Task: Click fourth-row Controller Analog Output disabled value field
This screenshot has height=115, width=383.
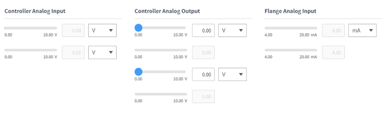Action: 203,97
